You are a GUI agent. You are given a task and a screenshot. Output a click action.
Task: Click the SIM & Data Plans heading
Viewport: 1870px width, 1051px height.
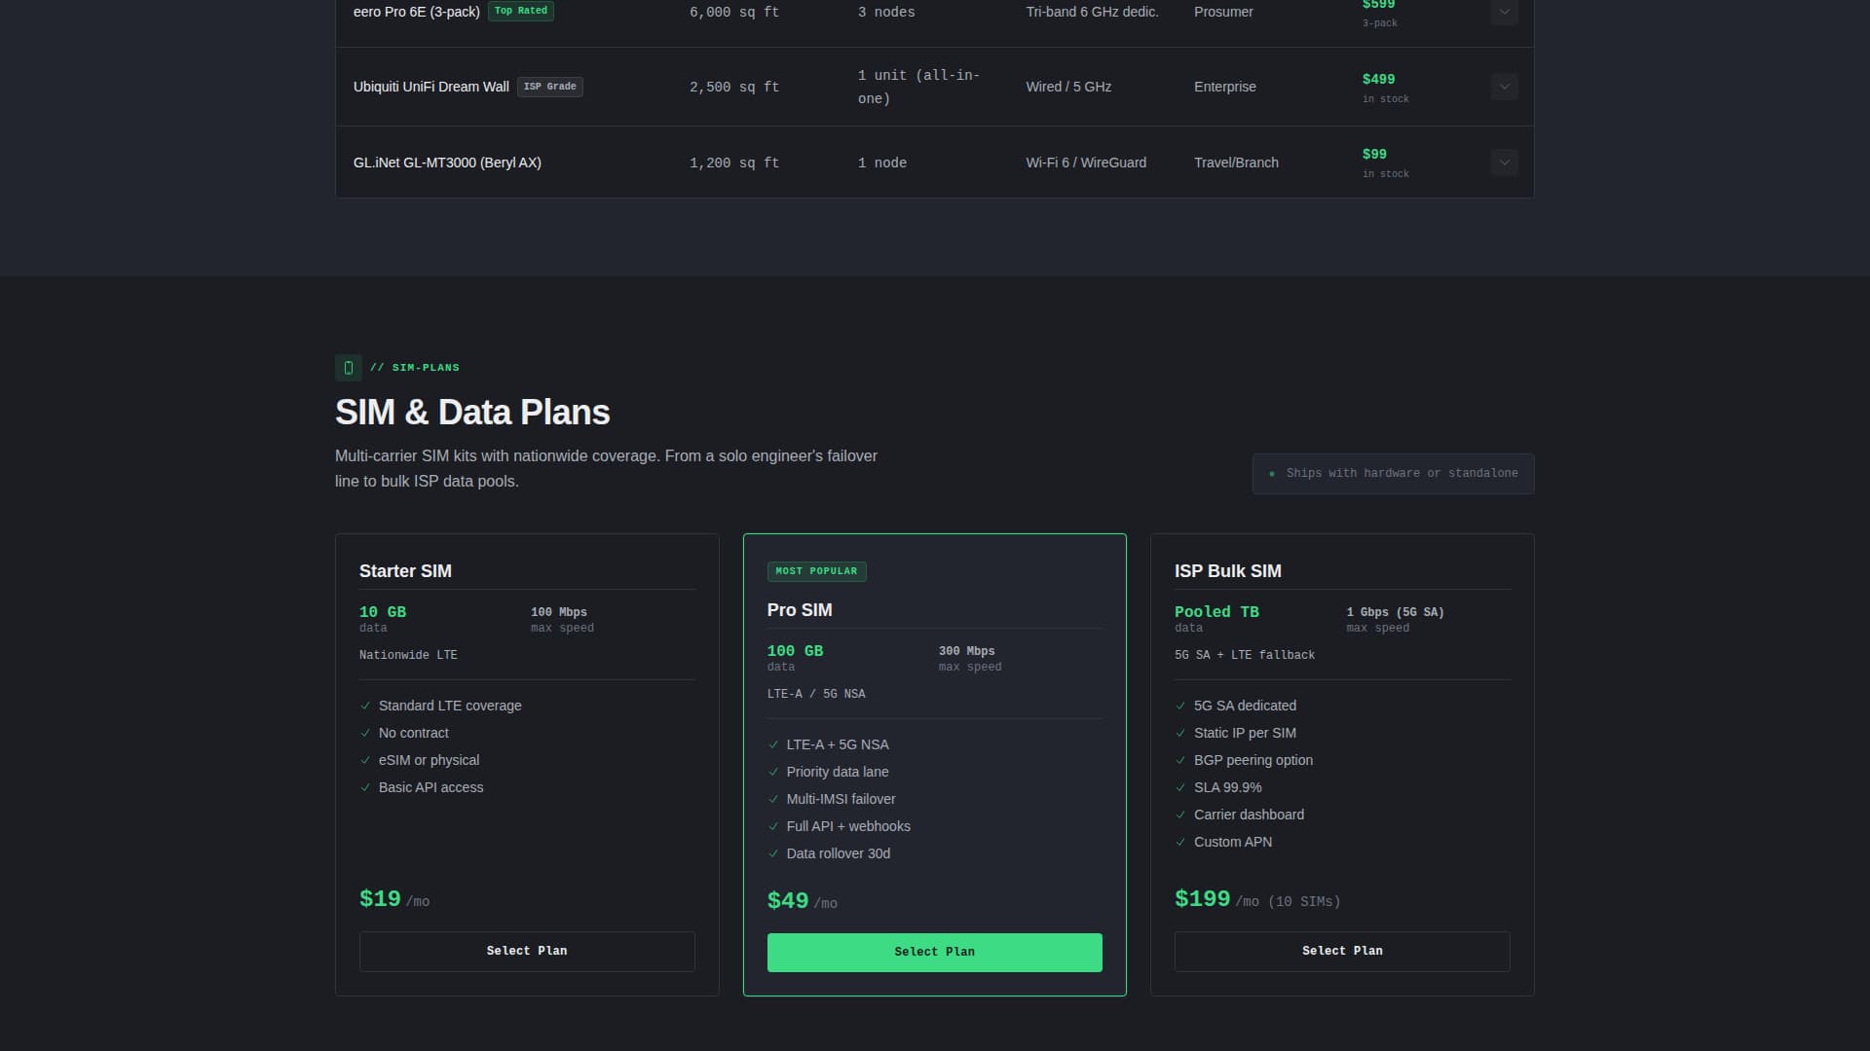coord(472,413)
